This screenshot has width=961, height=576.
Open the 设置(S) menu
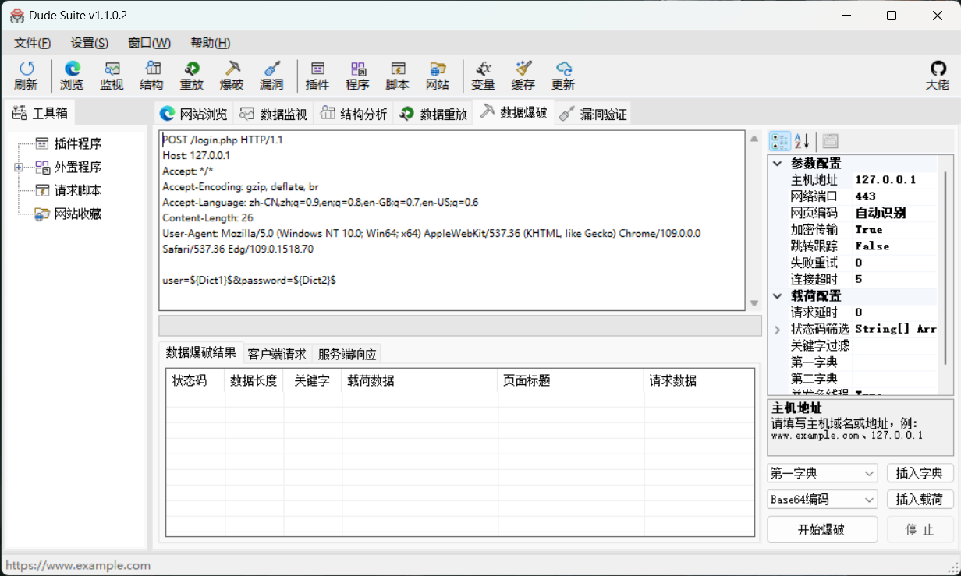[90, 43]
